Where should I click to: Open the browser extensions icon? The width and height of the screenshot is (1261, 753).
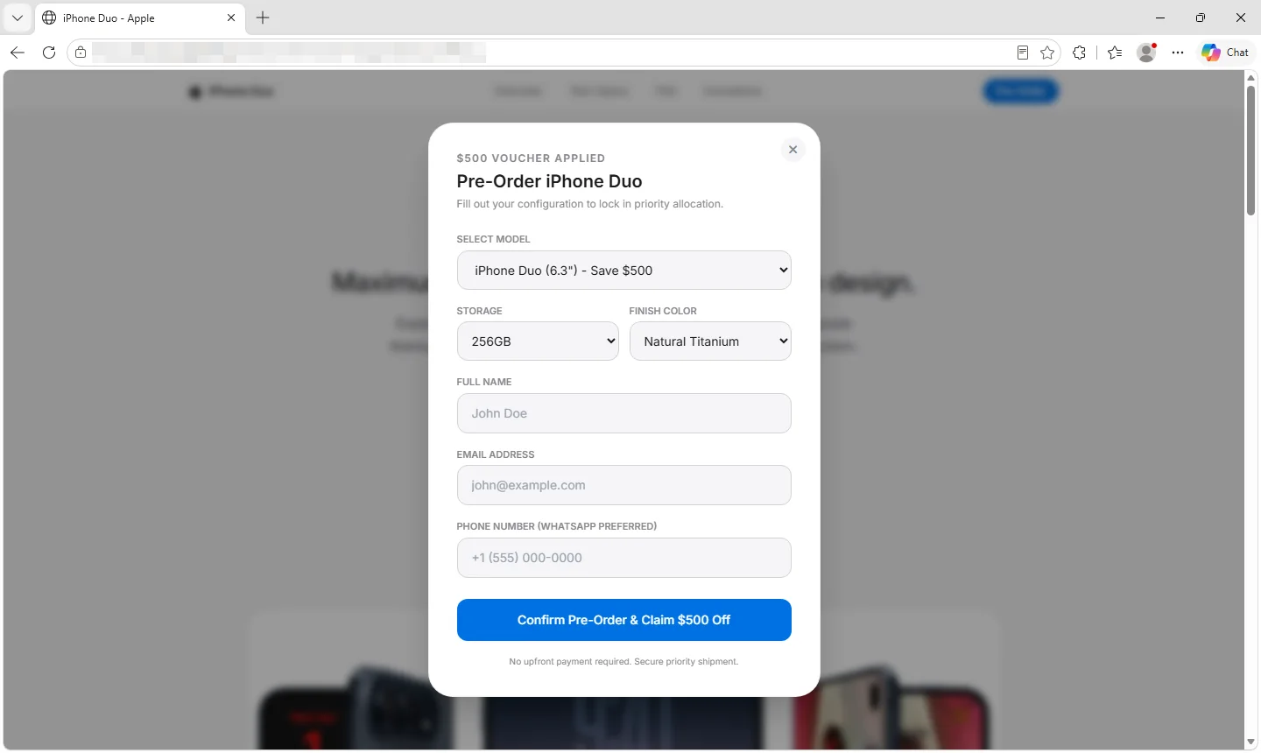click(x=1080, y=53)
